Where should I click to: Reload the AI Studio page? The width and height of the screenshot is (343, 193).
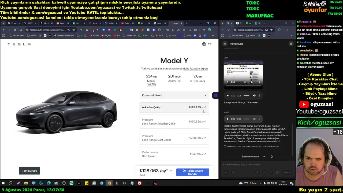coord(229,30)
